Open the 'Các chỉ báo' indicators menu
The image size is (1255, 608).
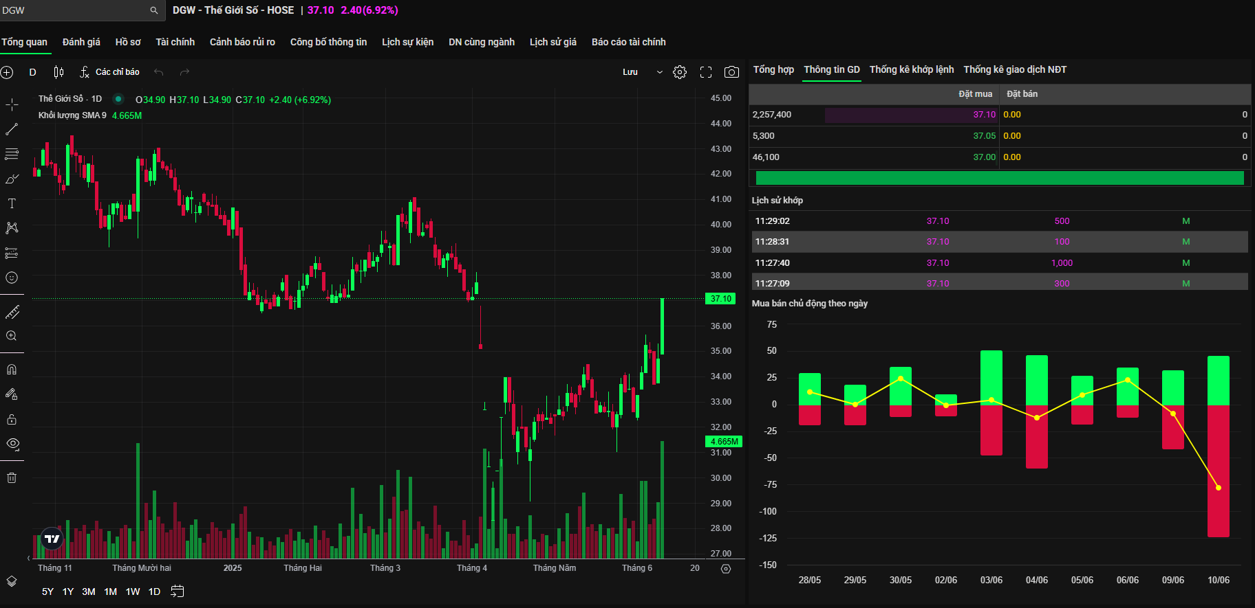tap(109, 72)
